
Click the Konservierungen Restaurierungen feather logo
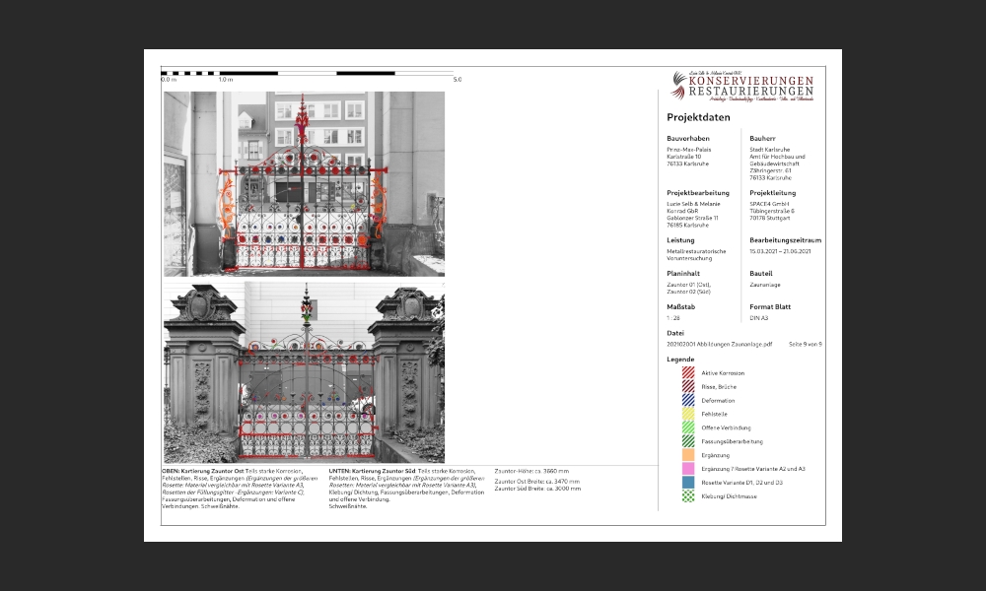point(678,85)
